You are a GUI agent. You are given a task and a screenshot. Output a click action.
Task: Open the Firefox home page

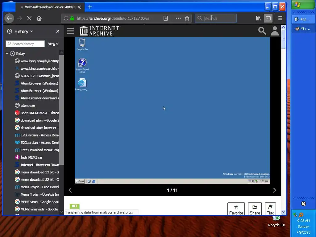(x=39, y=18)
